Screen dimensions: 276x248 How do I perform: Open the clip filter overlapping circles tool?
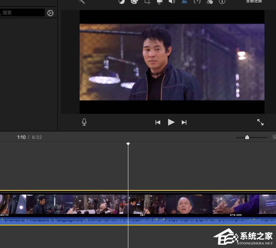tap(209, 2)
